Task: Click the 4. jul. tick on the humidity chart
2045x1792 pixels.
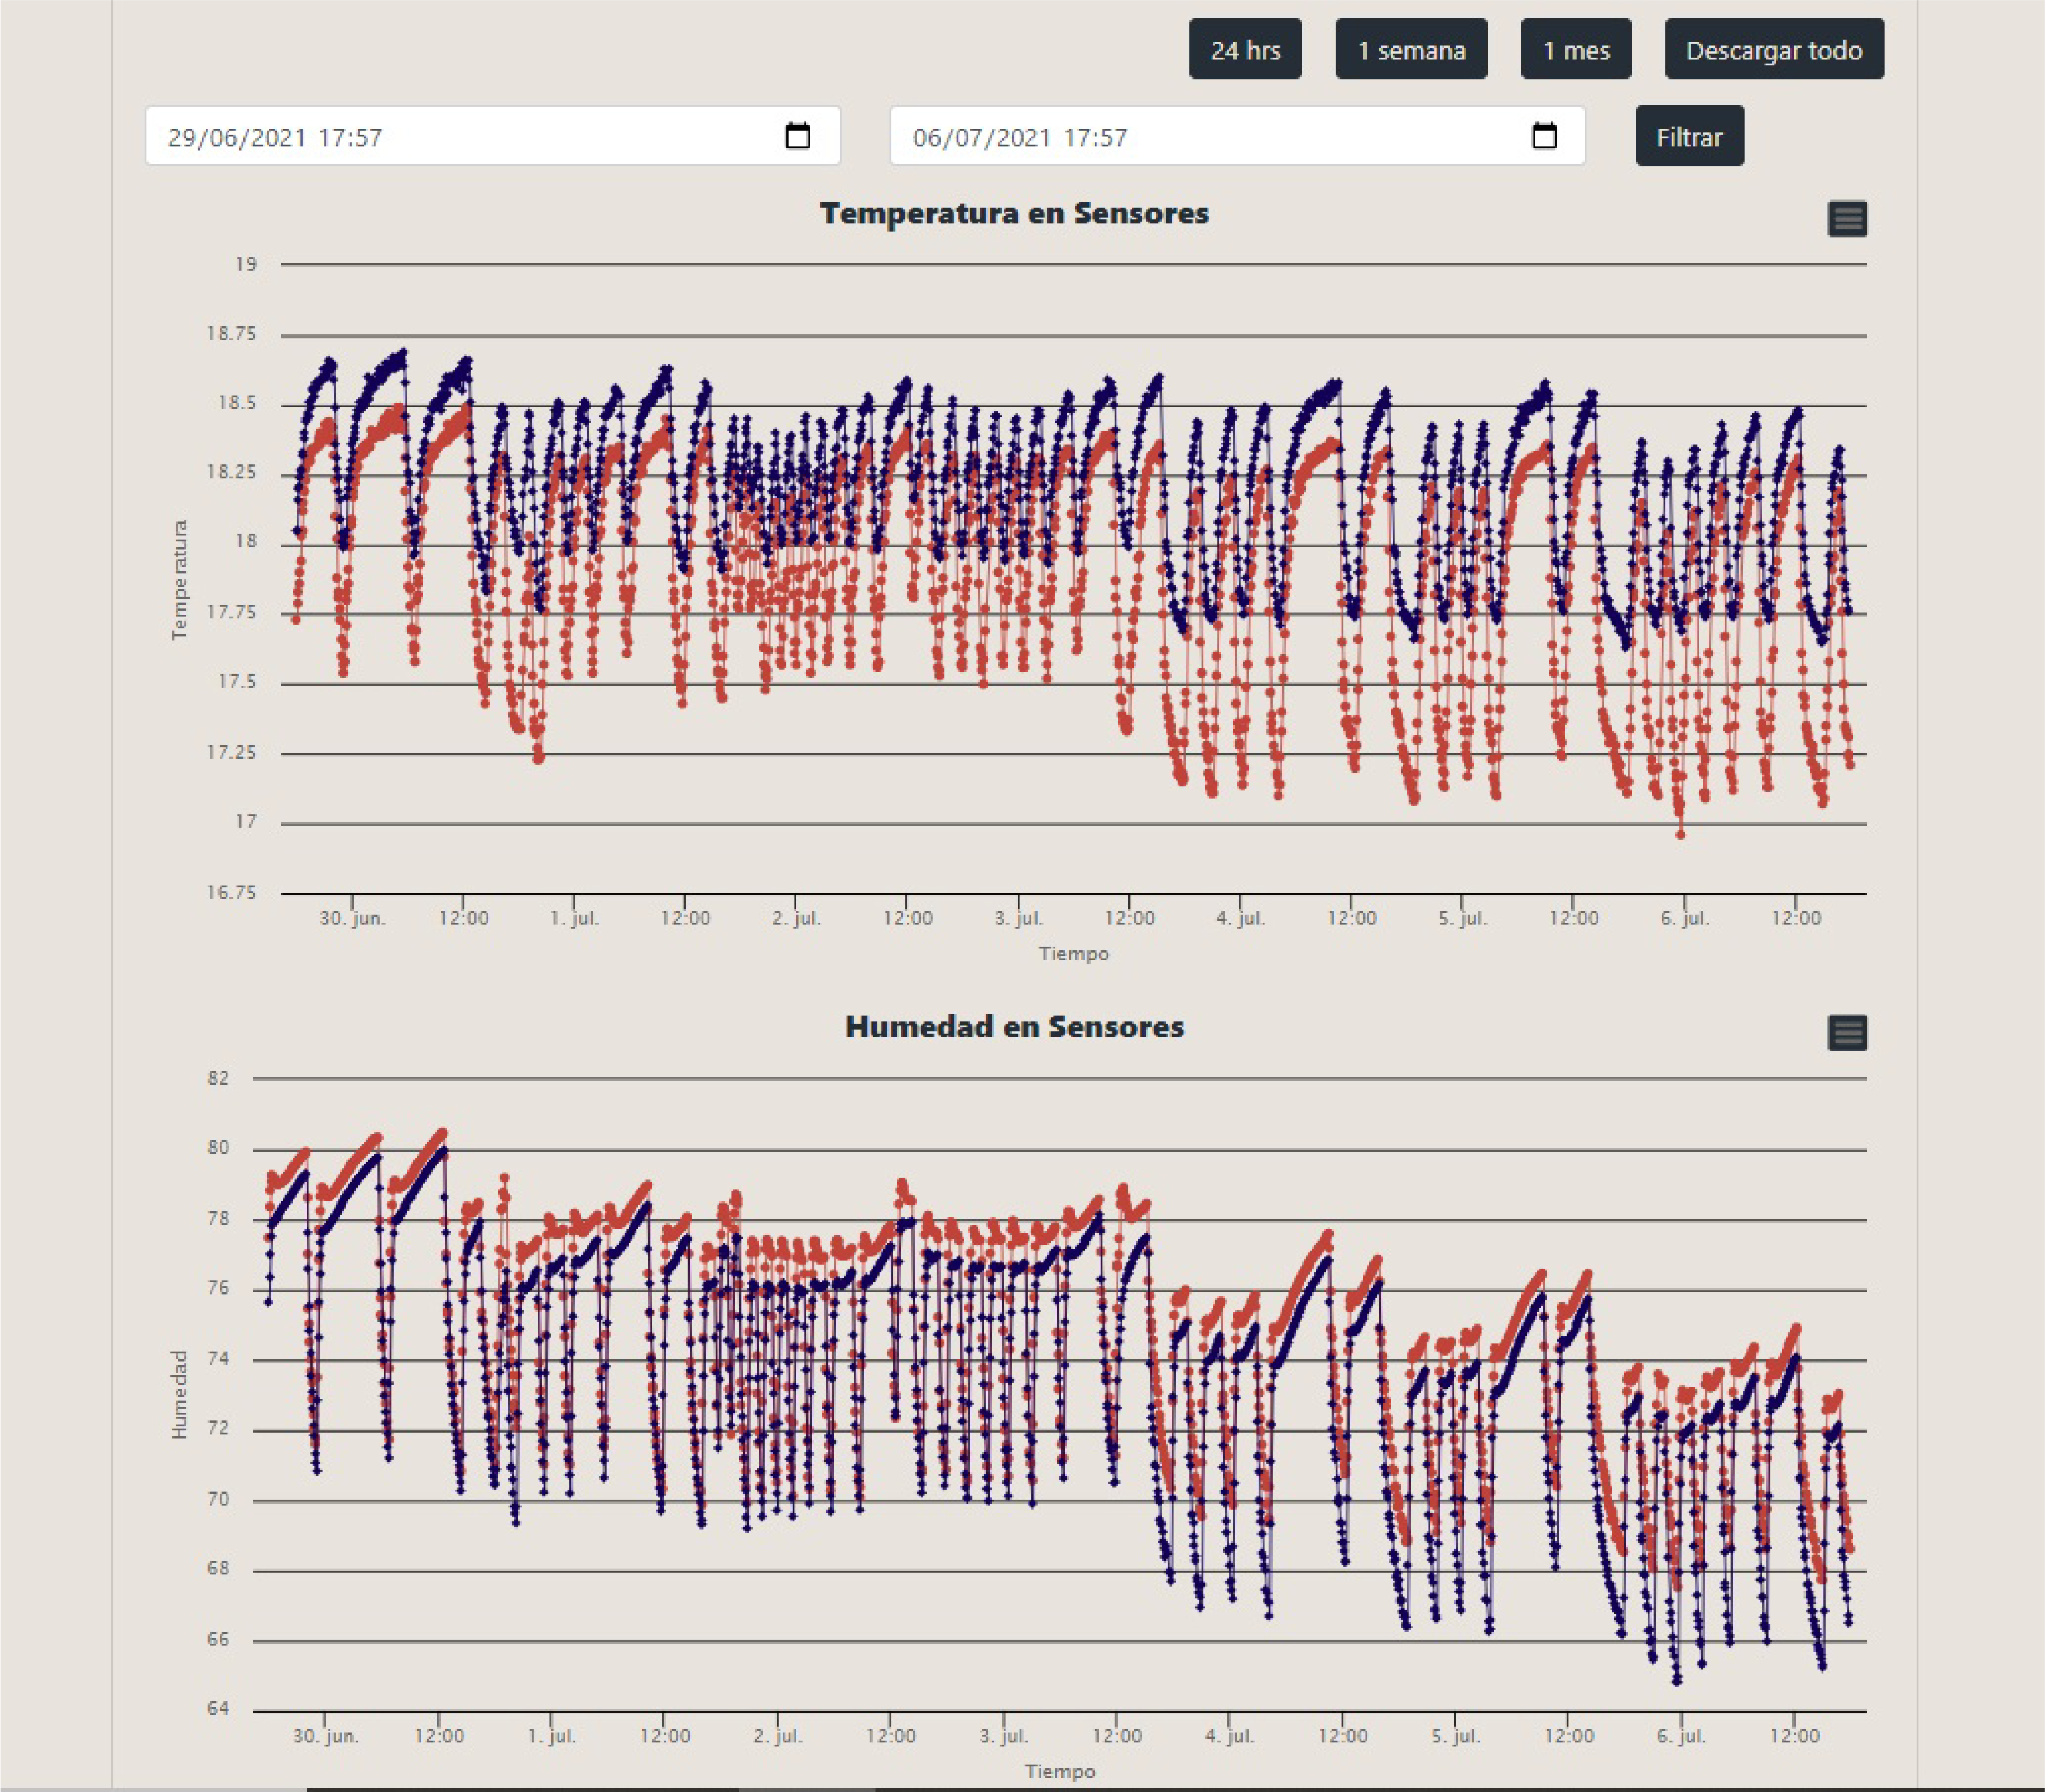Action: click(1229, 1735)
